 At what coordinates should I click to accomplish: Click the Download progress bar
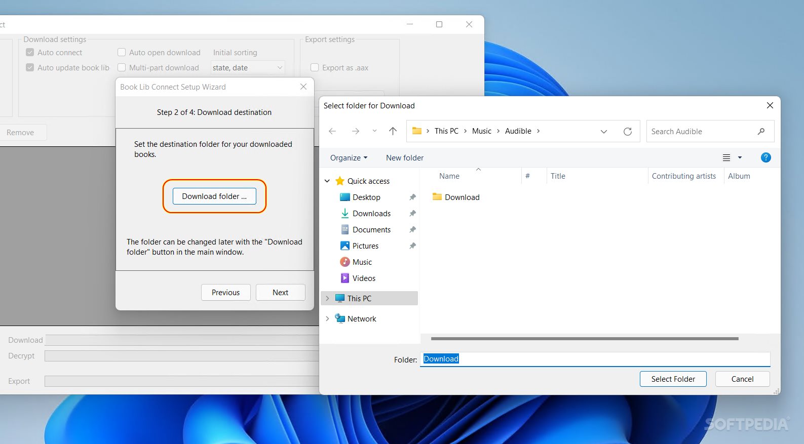(x=182, y=340)
